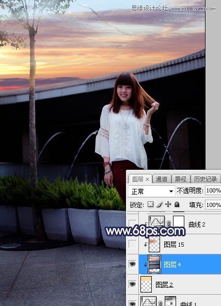Viewport: 221px width, 306px height.
Task: Select the 图层 2 thumbnail
Action: point(146,284)
